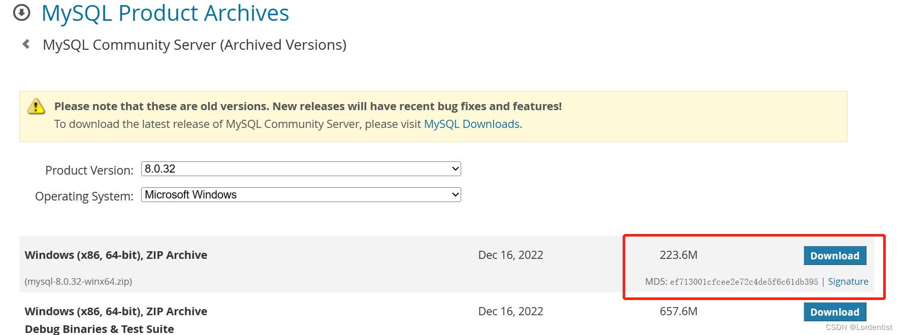Image resolution: width=900 pixels, height=335 pixels.
Task: Click the CSDN @Lordentist watermark
Action: (857, 327)
